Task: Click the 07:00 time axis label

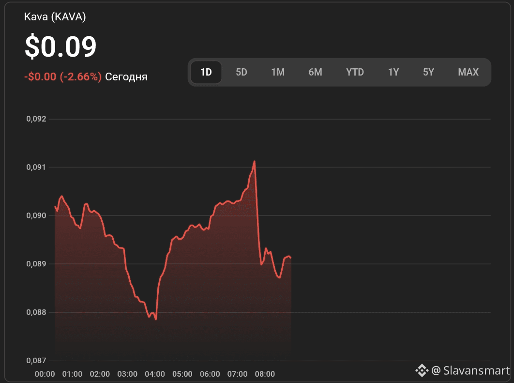Action: coord(238,374)
